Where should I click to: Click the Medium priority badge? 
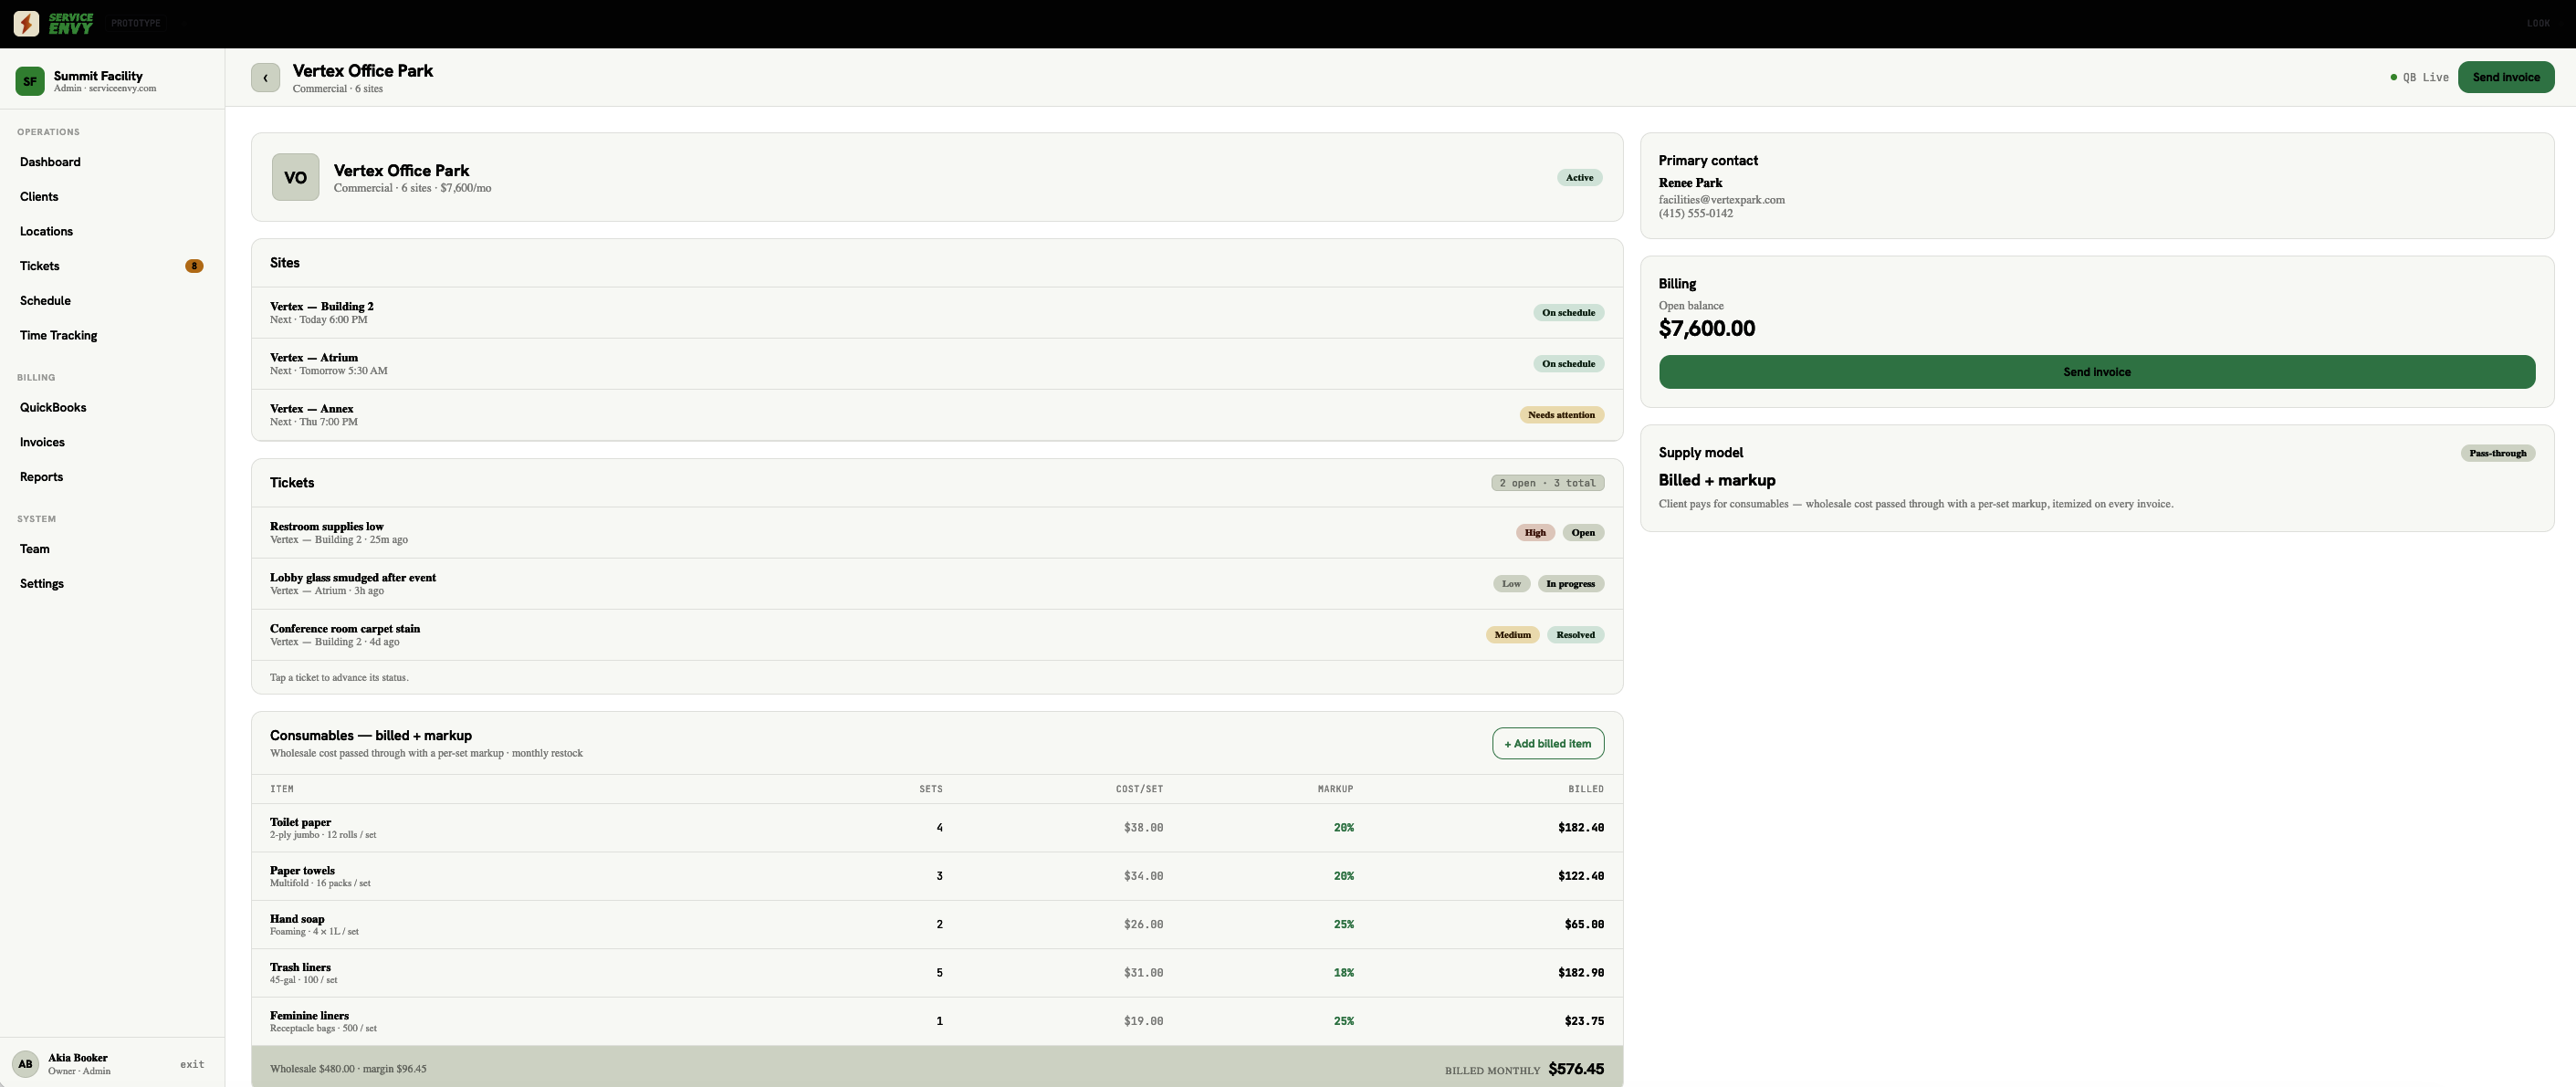point(1512,635)
